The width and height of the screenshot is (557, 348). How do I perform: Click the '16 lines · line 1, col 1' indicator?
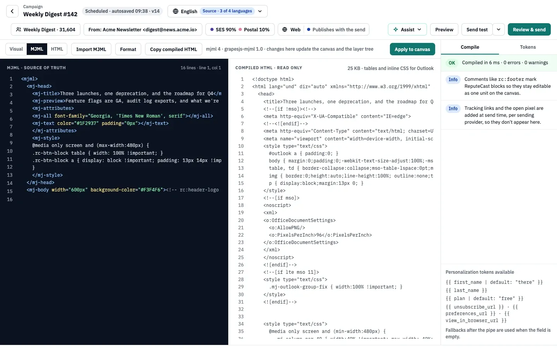[x=201, y=68]
